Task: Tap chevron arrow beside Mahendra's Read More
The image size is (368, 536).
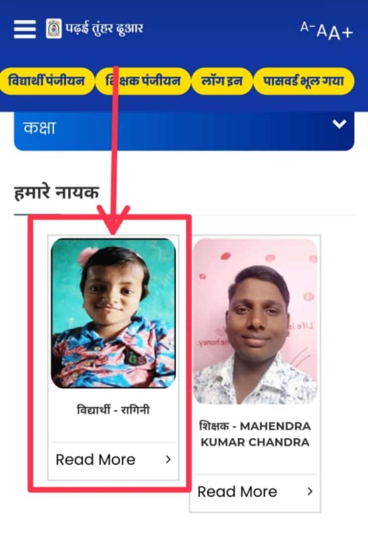Action: 310,491
